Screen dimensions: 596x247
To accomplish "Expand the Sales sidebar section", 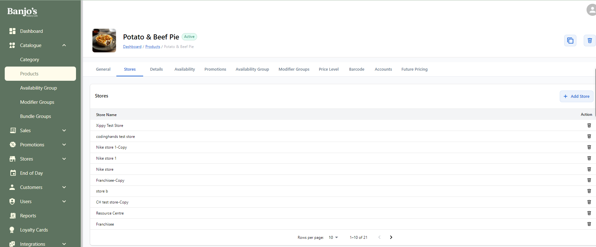I will click(x=64, y=131).
